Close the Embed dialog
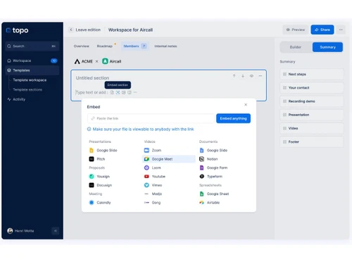 click(x=246, y=105)
